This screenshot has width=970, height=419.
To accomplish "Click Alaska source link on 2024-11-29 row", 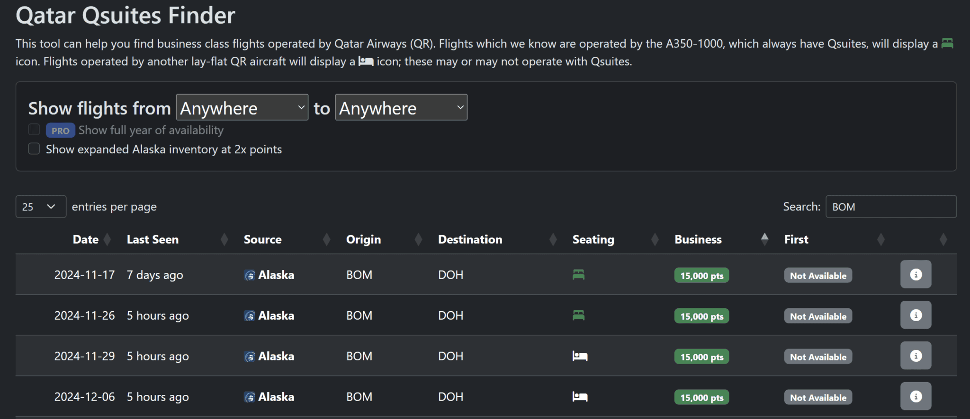I will pos(276,356).
